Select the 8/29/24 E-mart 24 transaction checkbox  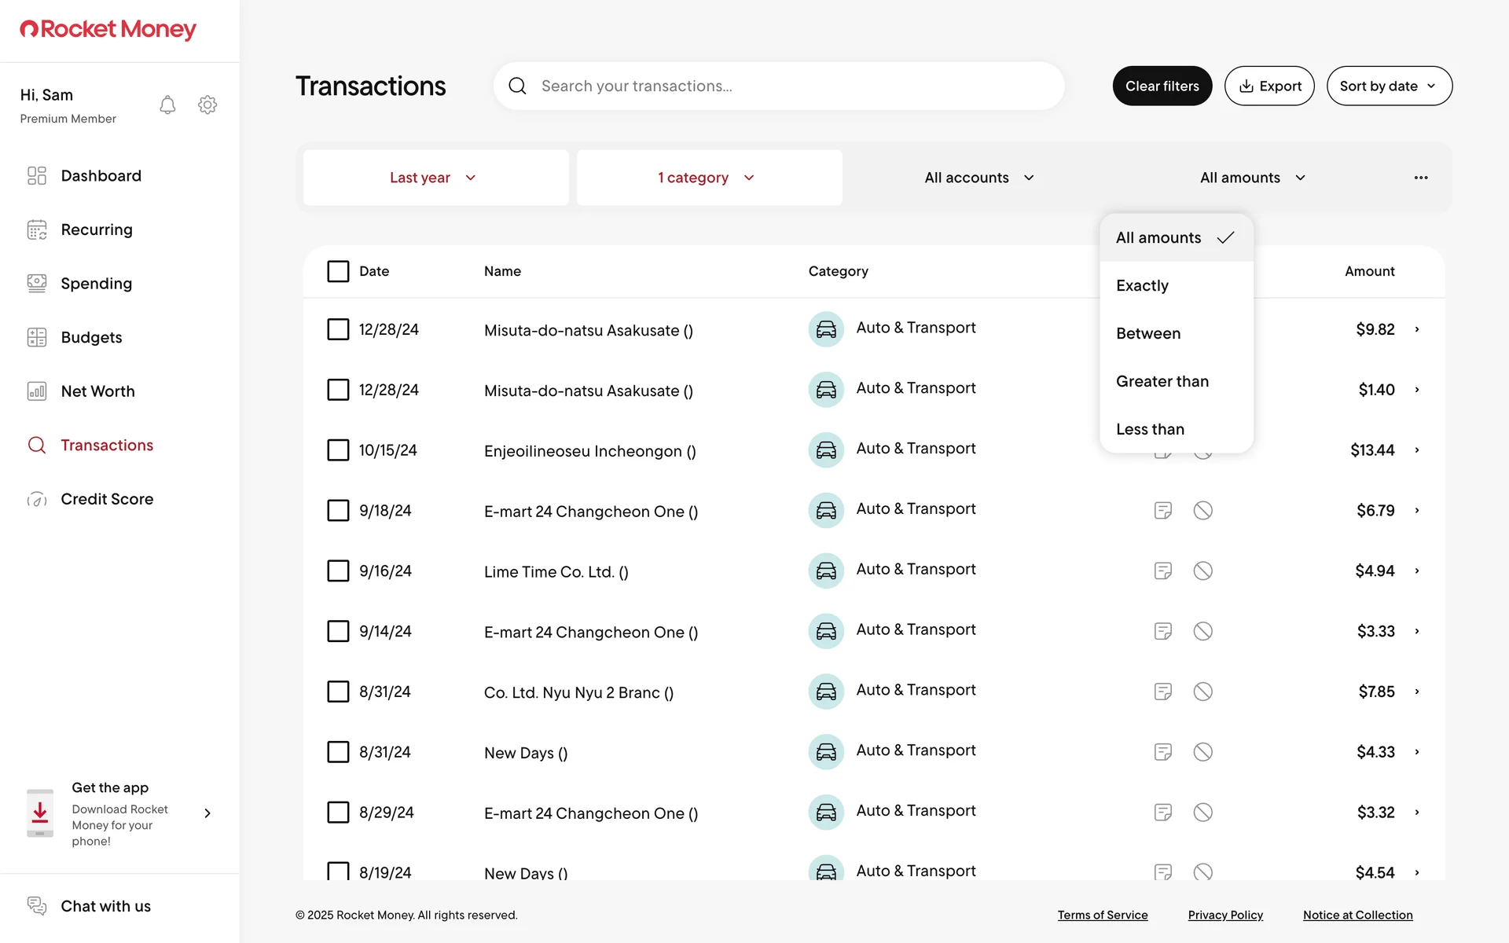(338, 813)
